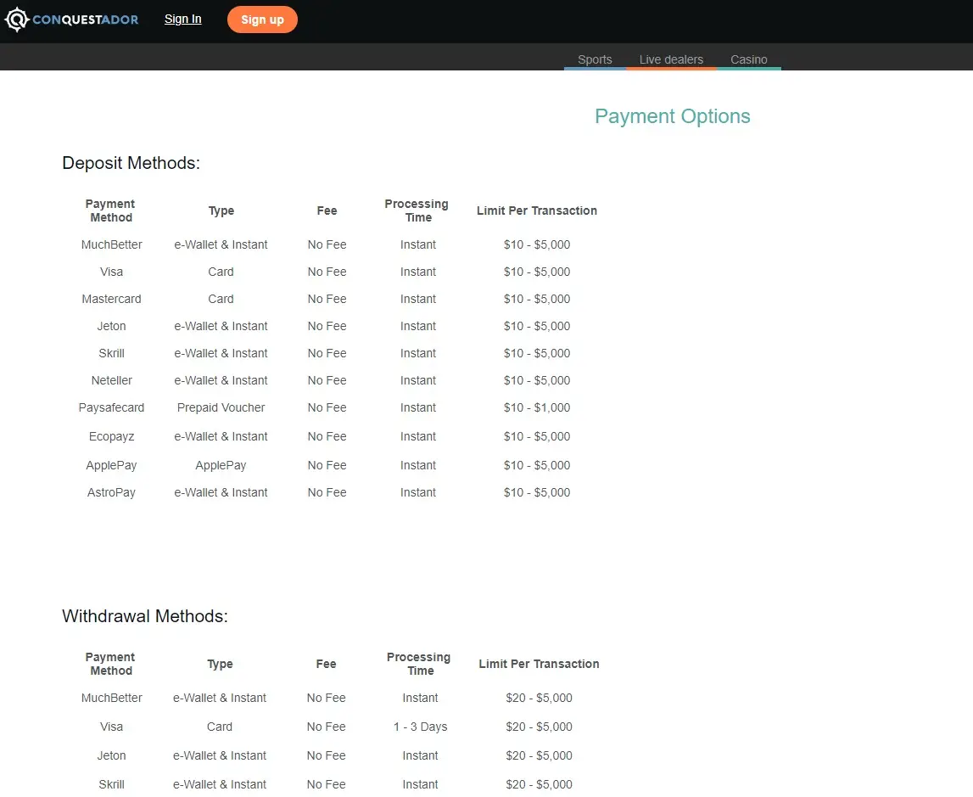Click the Mastercard deposit Card type cell
Viewport: 973px width, 797px height.
click(221, 299)
